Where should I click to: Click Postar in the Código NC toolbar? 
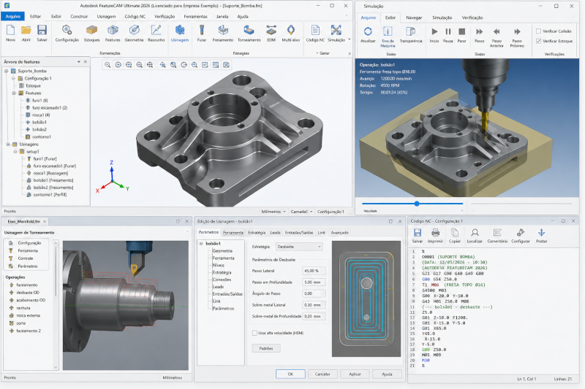pyautogui.click(x=541, y=233)
